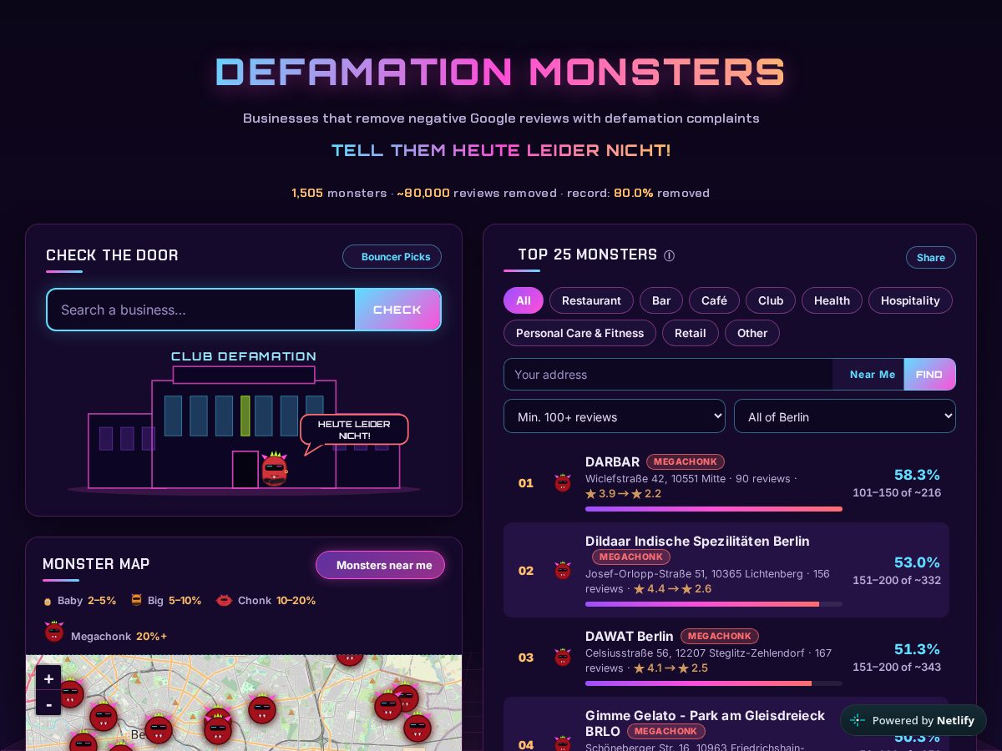Screen dimensions: 1002x751
Task: Click the DEFAMATION MONSTERS title
Action: tap(501, 72)
